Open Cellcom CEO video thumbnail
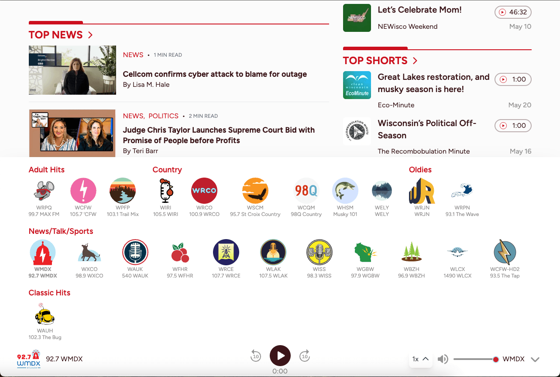The height and width of the screenshot is (377, 560). coord(72,70)
